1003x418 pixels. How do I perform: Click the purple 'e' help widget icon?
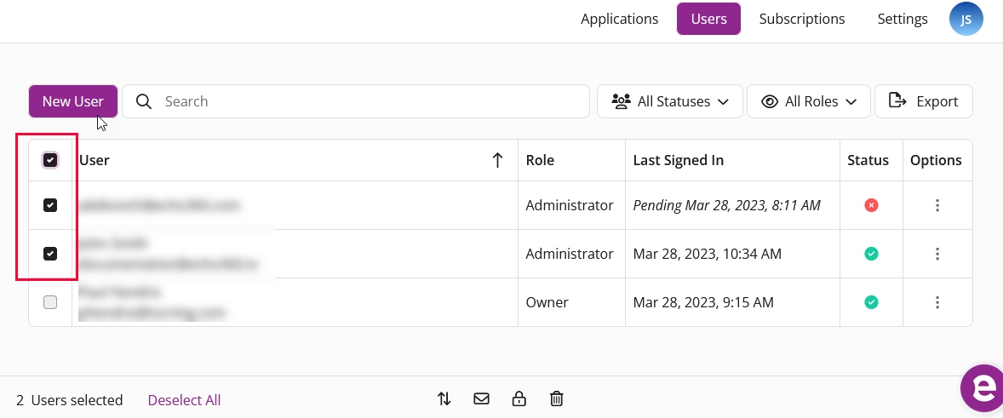pyautogui.click(x=983, y=388)
